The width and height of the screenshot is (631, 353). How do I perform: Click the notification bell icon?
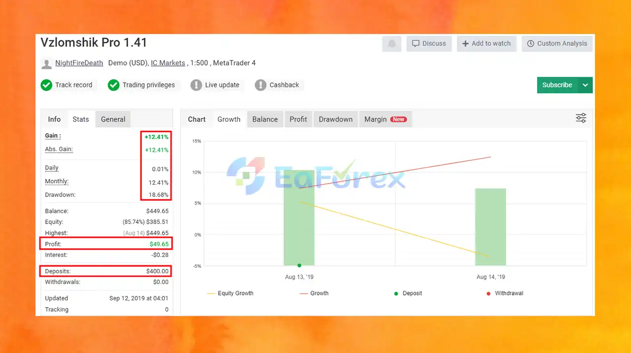(392, 43)
